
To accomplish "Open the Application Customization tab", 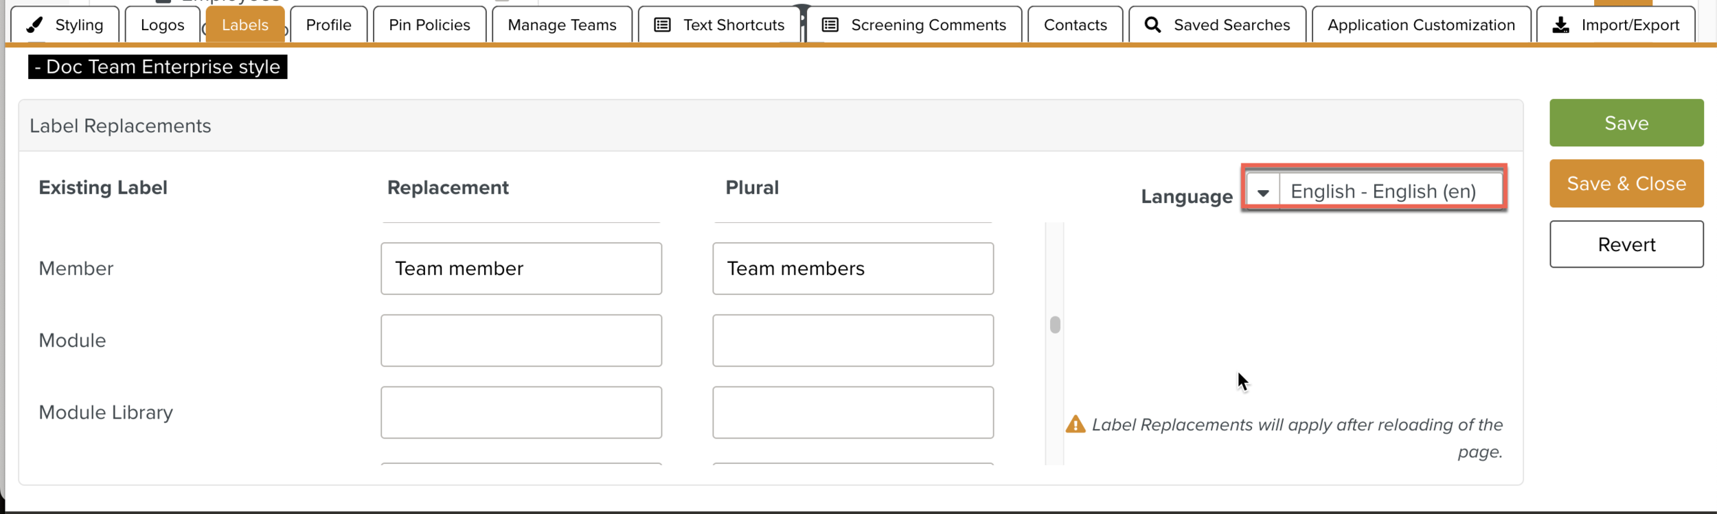I will tap(1420, 25).
